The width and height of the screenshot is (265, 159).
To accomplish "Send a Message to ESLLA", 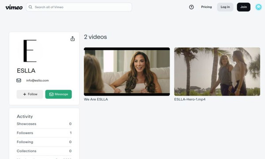I will (58, 94).
